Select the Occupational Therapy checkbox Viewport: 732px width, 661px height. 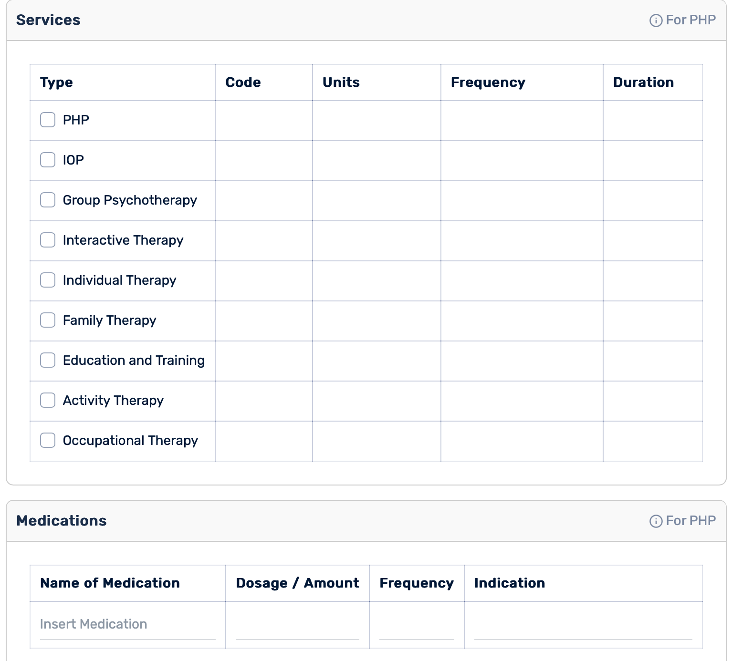(x=48, y=440)
